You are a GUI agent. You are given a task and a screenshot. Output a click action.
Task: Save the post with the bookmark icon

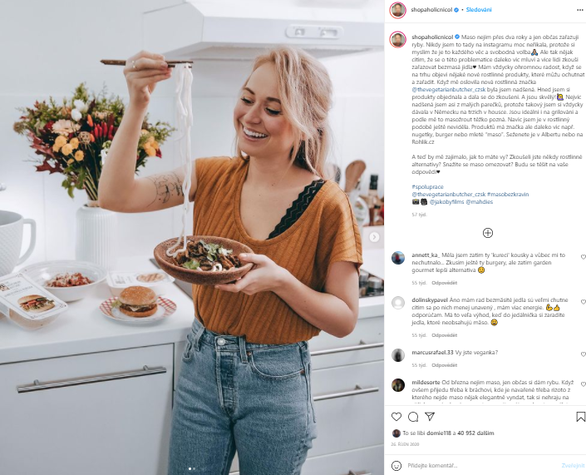click(580, 417)
